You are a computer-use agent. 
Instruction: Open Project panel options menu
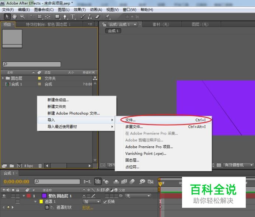click(90, 24)
